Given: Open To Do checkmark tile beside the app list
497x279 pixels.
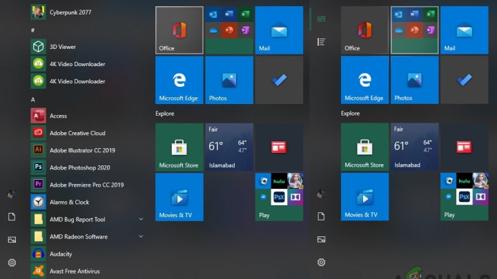Looking at the screenshot, I should (280, 80).
